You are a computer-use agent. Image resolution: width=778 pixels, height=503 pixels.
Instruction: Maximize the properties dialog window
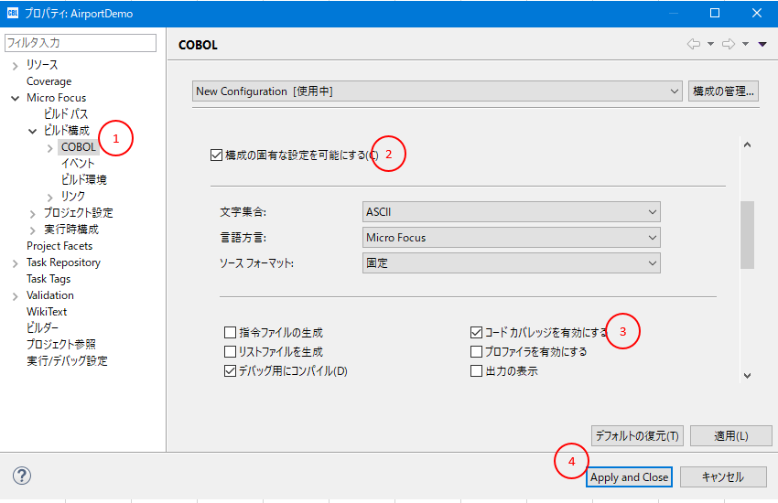point(715,13)
